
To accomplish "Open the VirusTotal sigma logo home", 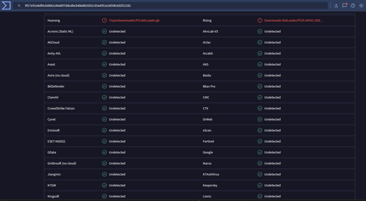I will [6, 5].
